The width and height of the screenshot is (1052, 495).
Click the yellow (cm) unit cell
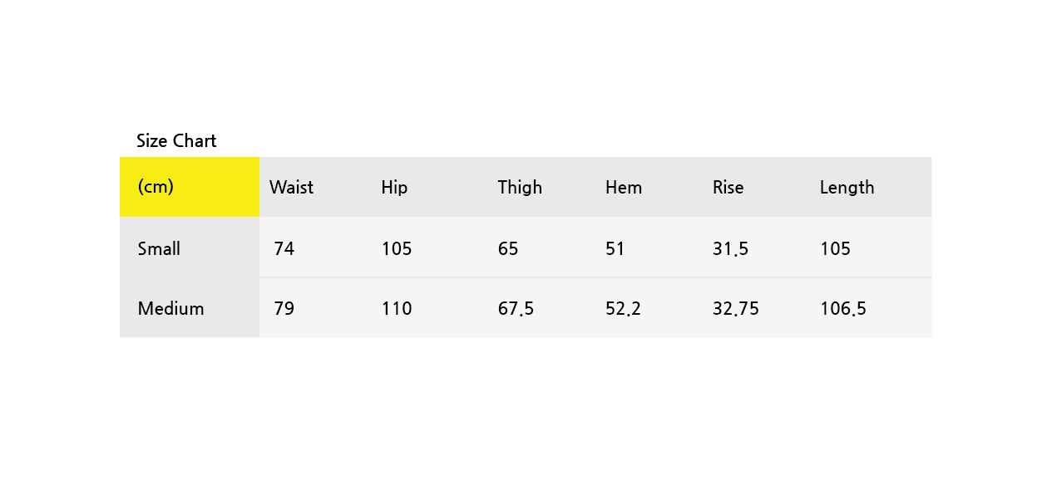[x=190, y=187]
